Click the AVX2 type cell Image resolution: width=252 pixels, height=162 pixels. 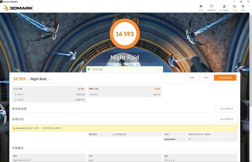click(124, 160)
